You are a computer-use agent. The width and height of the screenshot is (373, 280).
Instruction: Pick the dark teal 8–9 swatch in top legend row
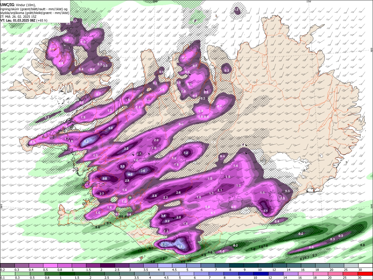pyautogui.click(x=236, y=266)
